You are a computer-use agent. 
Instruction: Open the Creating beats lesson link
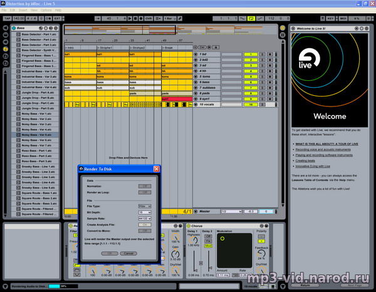(305, 160)
